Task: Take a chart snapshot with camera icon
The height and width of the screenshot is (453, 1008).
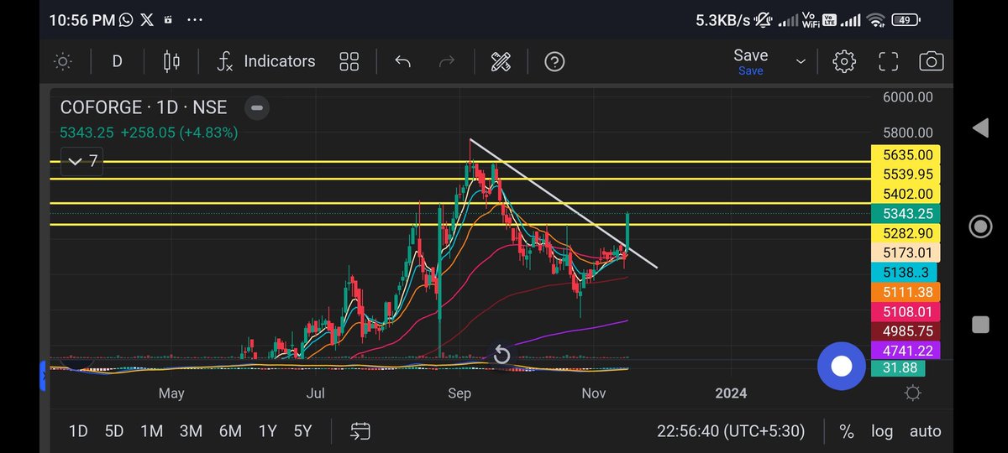Action: click(931, 61)
